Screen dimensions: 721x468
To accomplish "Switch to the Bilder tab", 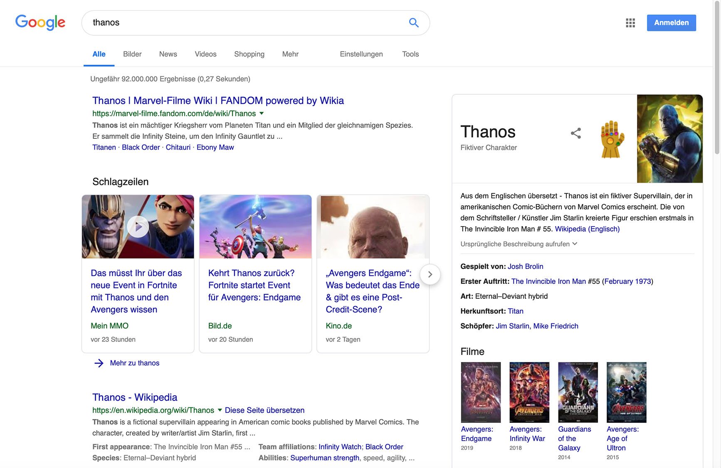I will [132, 54].
